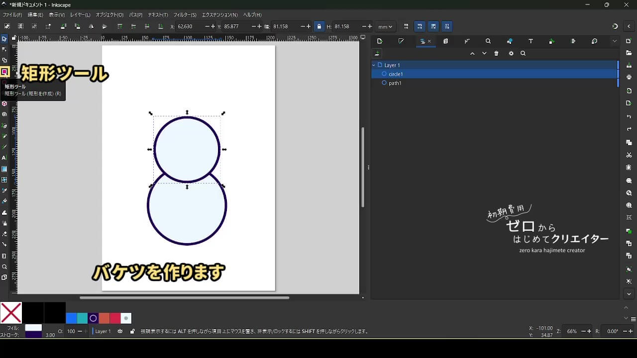This screenshot has width=637, height=358.
Task: Activate the Selector arrow tool
Action: coord(4,38)
